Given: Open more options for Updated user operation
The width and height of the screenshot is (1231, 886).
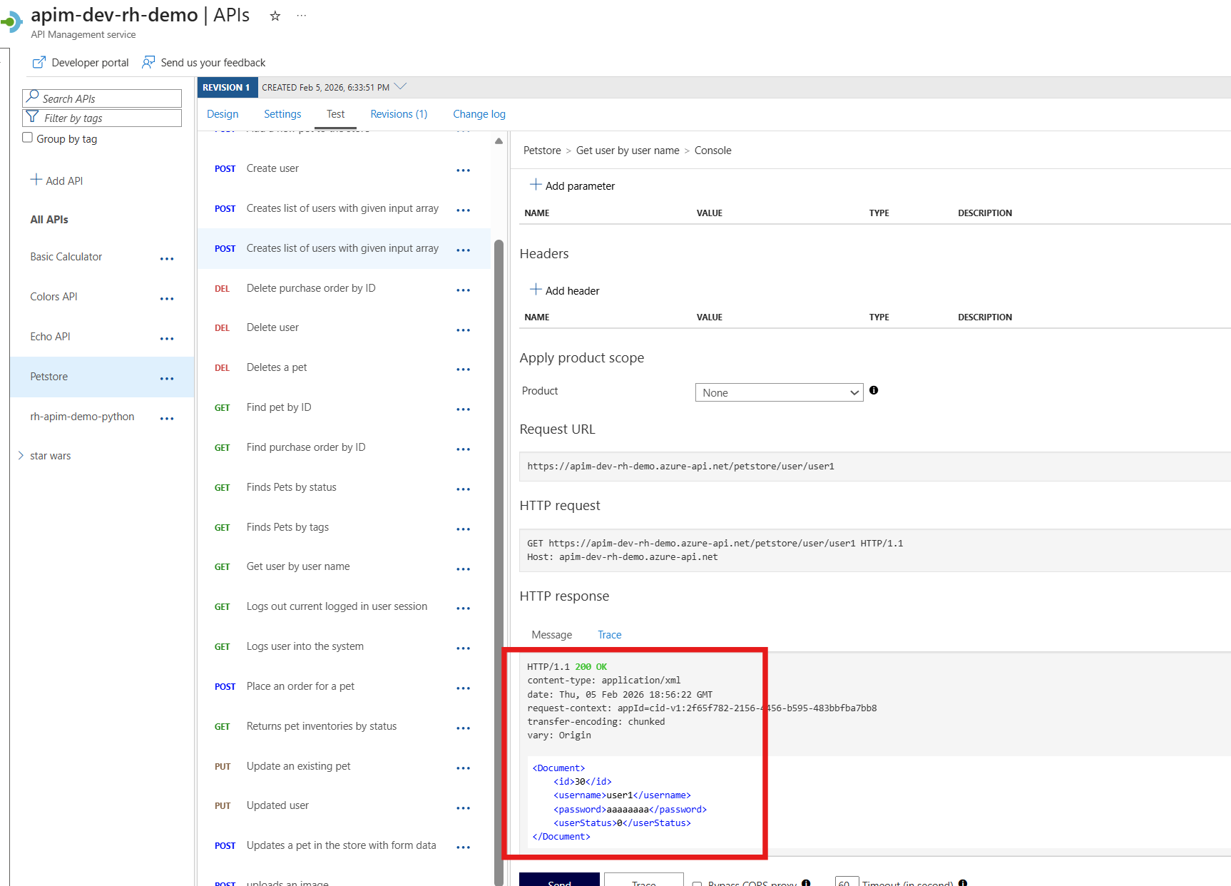Looking at the screenshot, I should [x=464, y=808].
